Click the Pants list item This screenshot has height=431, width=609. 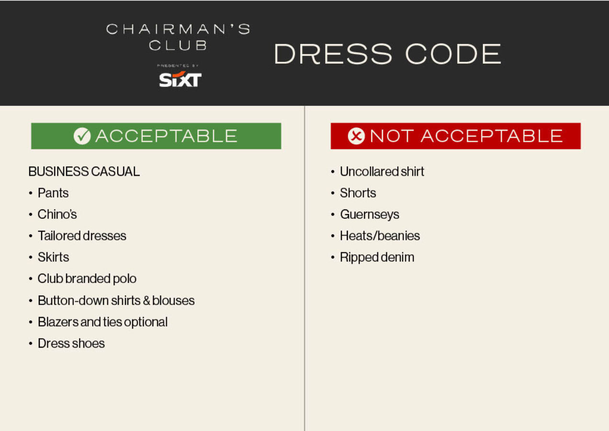(x=53, y=193)
